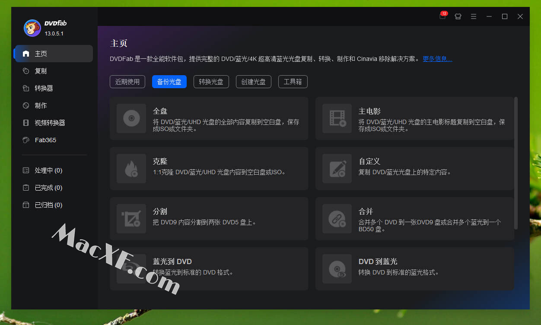Click the Split (分割) crop icon
Screen dimensions: 541x325
point(131,218)
